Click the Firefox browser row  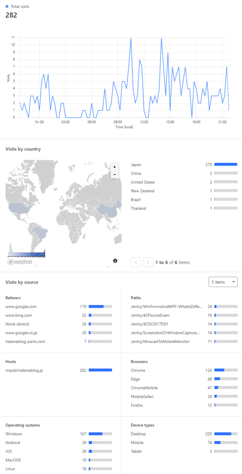click(x=184, y=405)
